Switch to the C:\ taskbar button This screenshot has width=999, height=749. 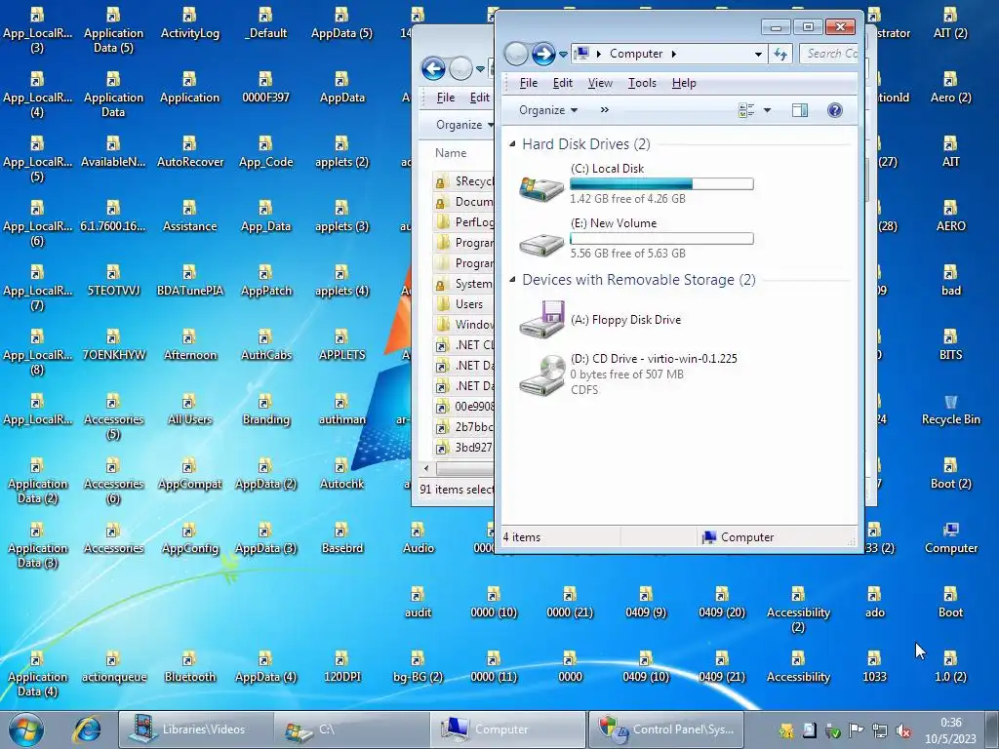351,729
